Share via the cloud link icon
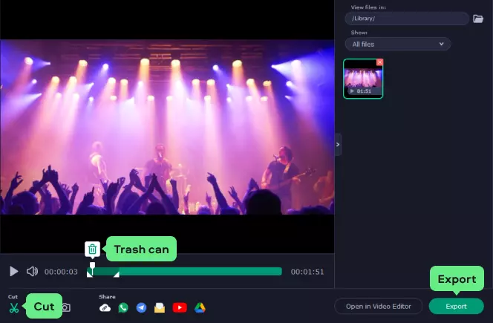This screenshot has width=493, height=323. click(105, 307)
